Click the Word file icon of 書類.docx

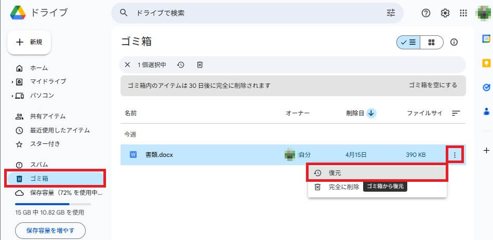(133, 155)
